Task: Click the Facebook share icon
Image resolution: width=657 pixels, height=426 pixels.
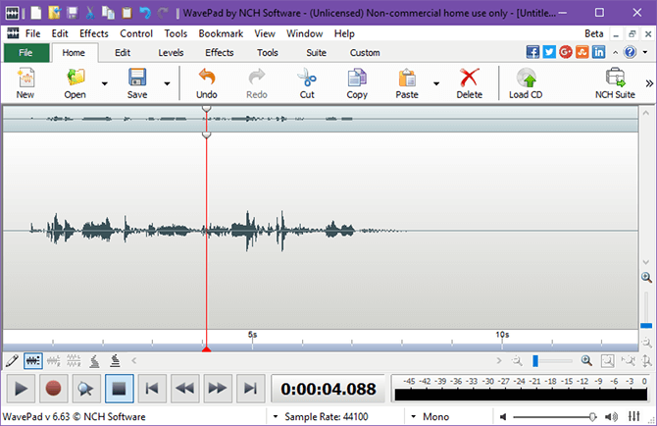Action: pyautogui.click(x=532, y=52)
